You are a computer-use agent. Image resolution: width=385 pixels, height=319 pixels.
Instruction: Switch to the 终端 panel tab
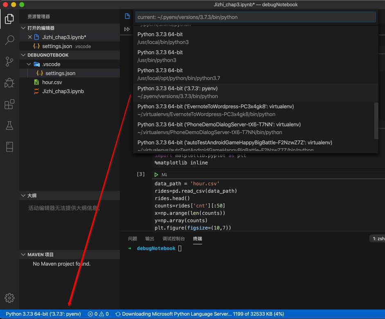(198, 239)
